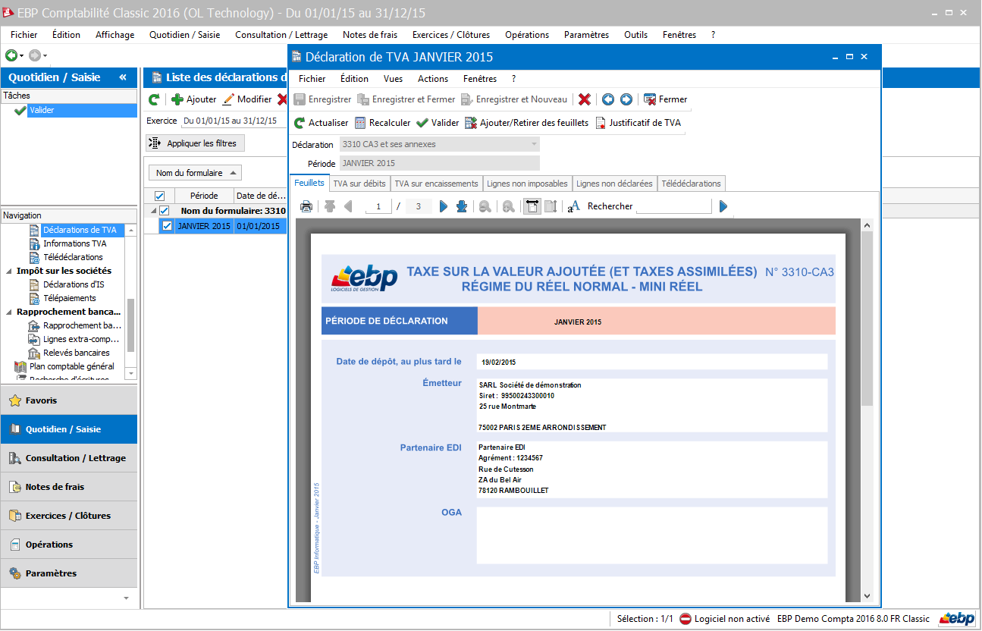Open the Nom du formulaire dropdown
Image resolution: width=982 pixels, height=631 pixels.
click(x=195, y=173)
